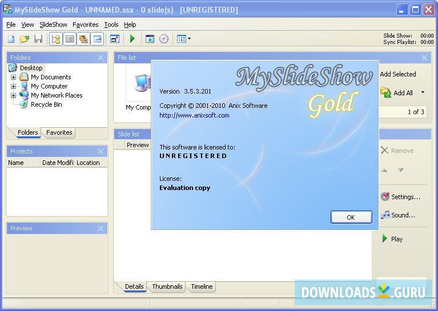Click the "1 of 3" counter text
This screenshot has width=438, height=311.
416,112
